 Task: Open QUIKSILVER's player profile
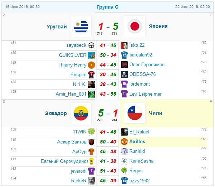(73, 55)
